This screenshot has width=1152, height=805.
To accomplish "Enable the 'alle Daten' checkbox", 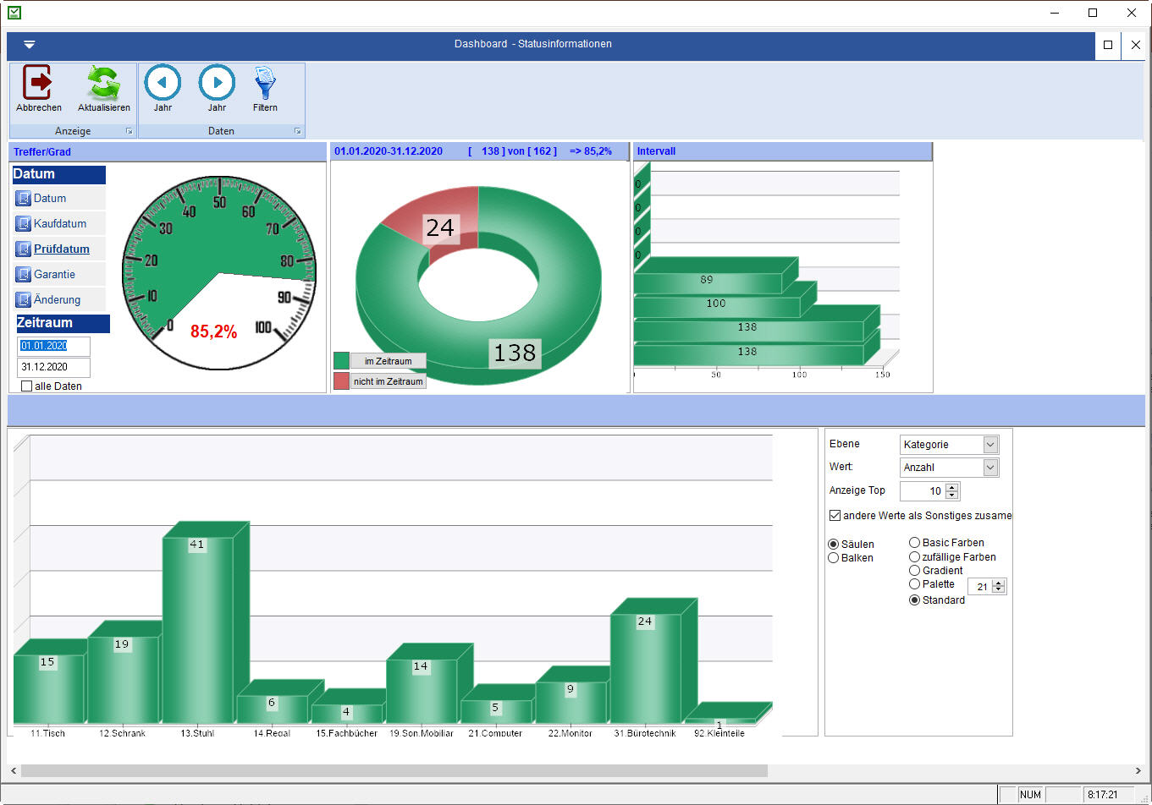I will (x=27, y=386).
